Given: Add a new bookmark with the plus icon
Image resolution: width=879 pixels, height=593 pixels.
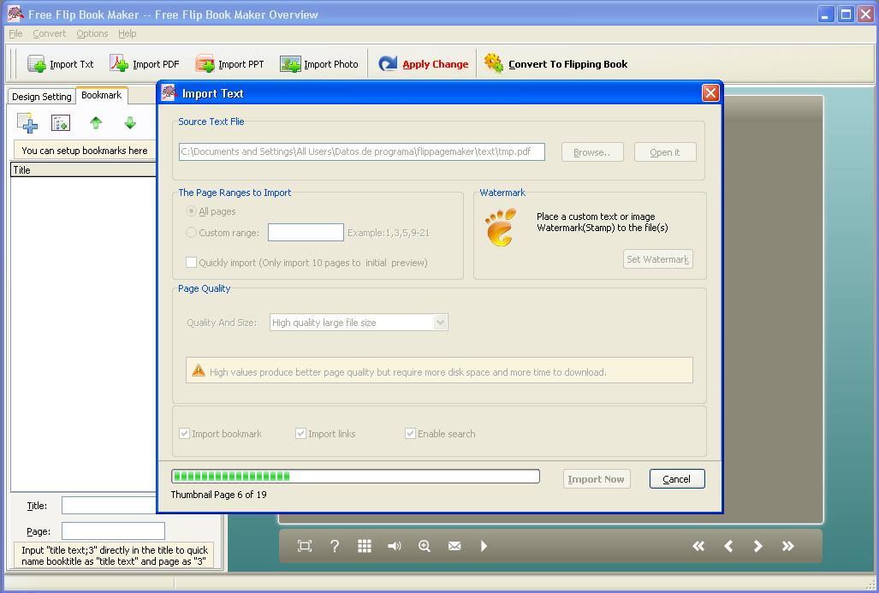Looking at the screenshot, I should (x=27, y=122).
